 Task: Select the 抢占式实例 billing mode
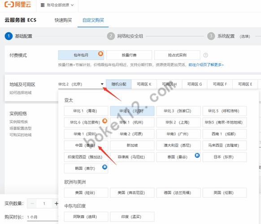click(x=177, y=55)
